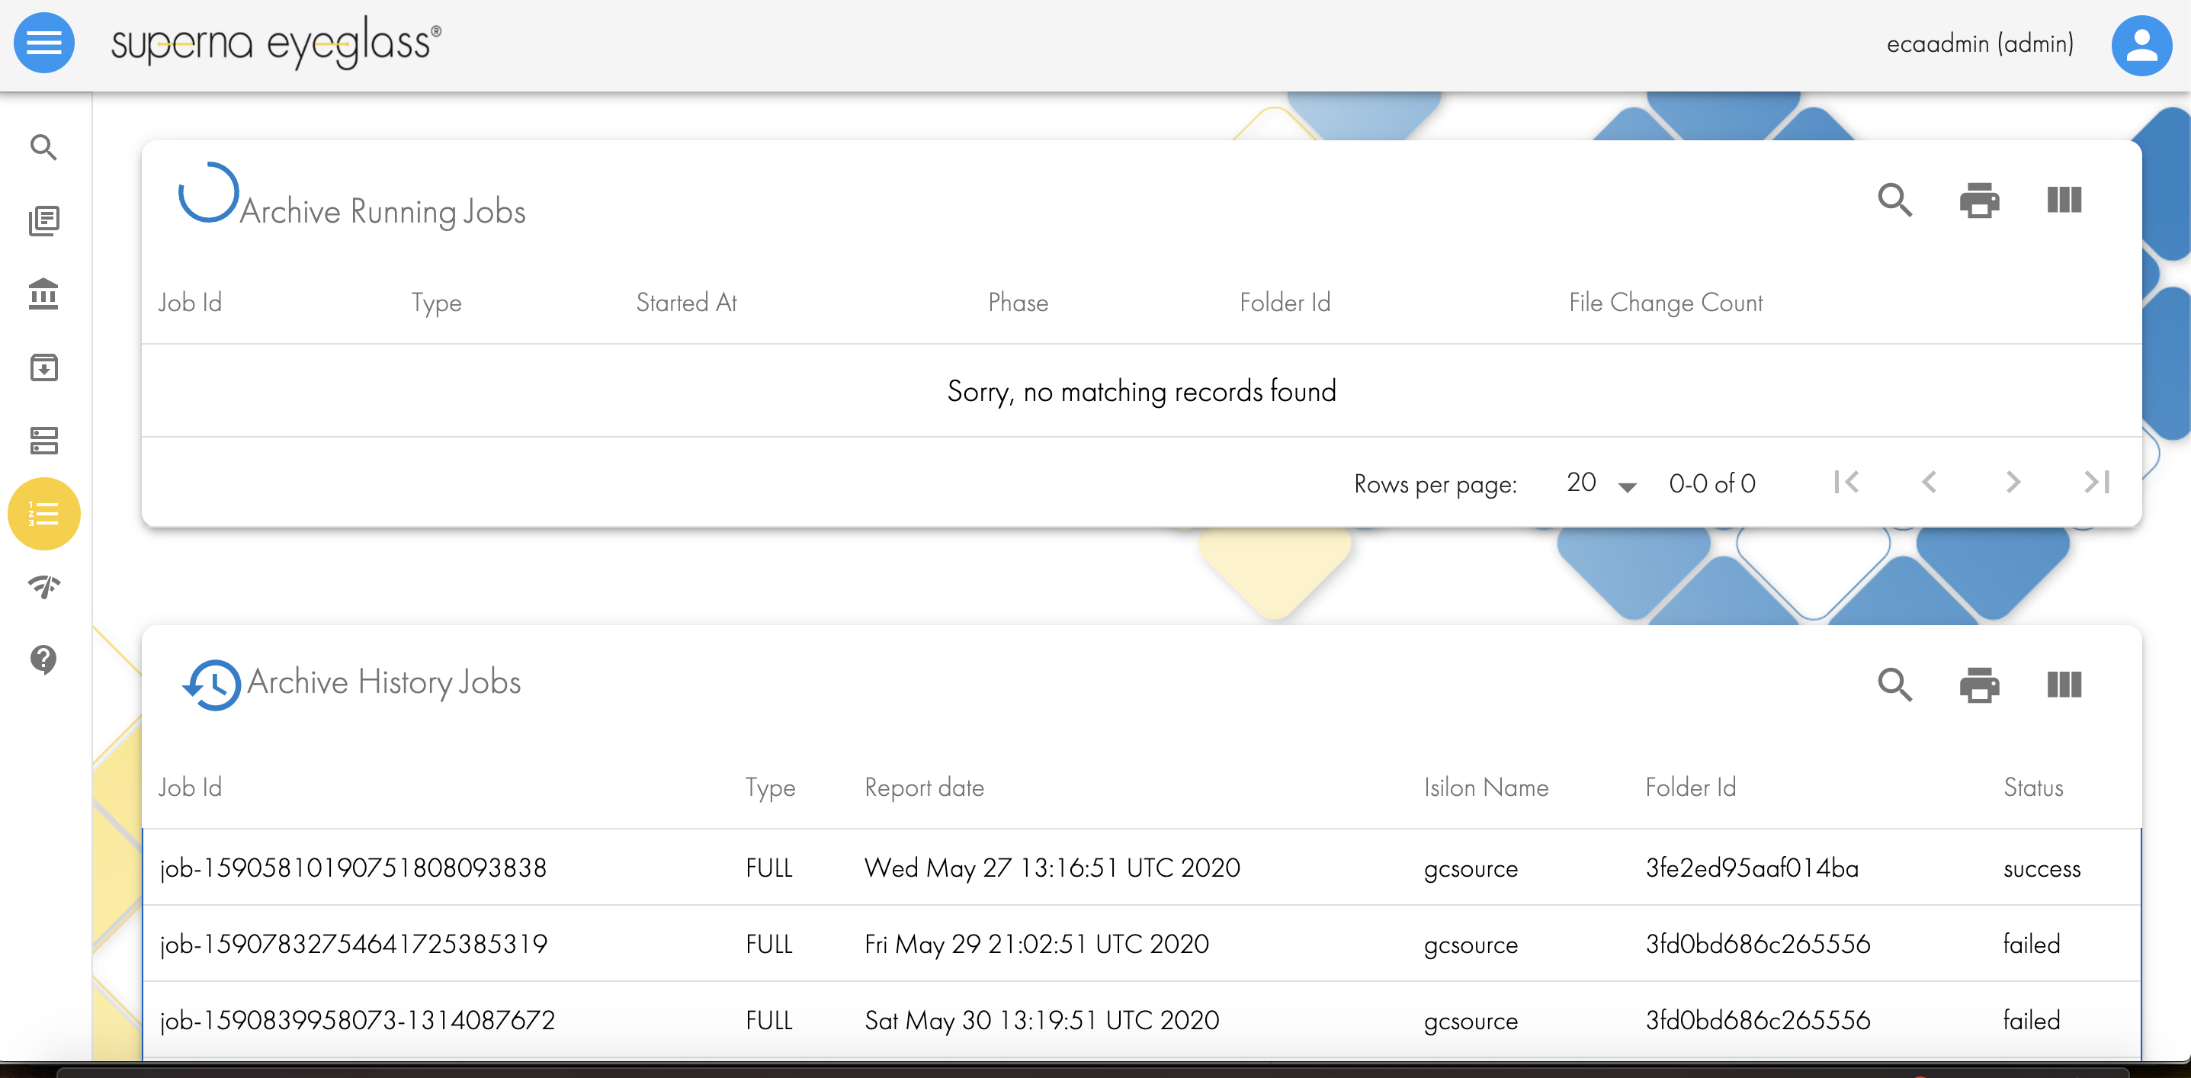Open the search panel in the sidebar
The height and width of the screenshot is (1078, 2191).
[43, 147]
